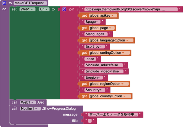Open Notifier1 component dropdown
Image resolution: width=183 pixels, height=127 pixels.
(30, 109)
